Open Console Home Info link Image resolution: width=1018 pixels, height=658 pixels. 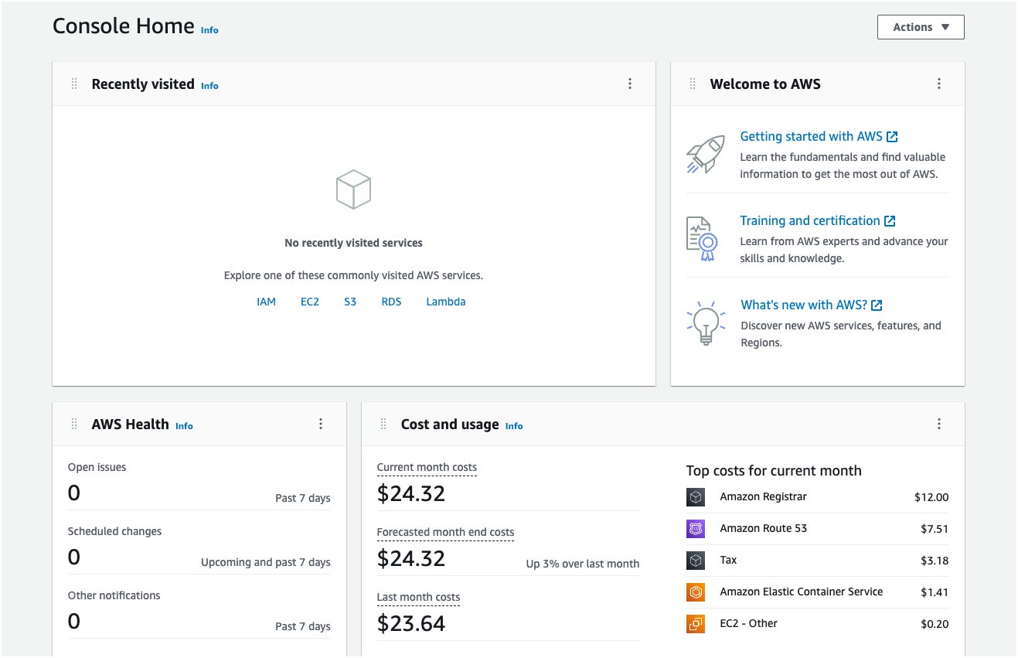(209, 30)
